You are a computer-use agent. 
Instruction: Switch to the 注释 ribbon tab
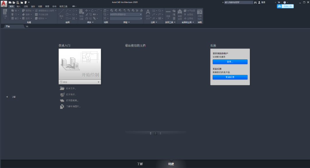26,6
